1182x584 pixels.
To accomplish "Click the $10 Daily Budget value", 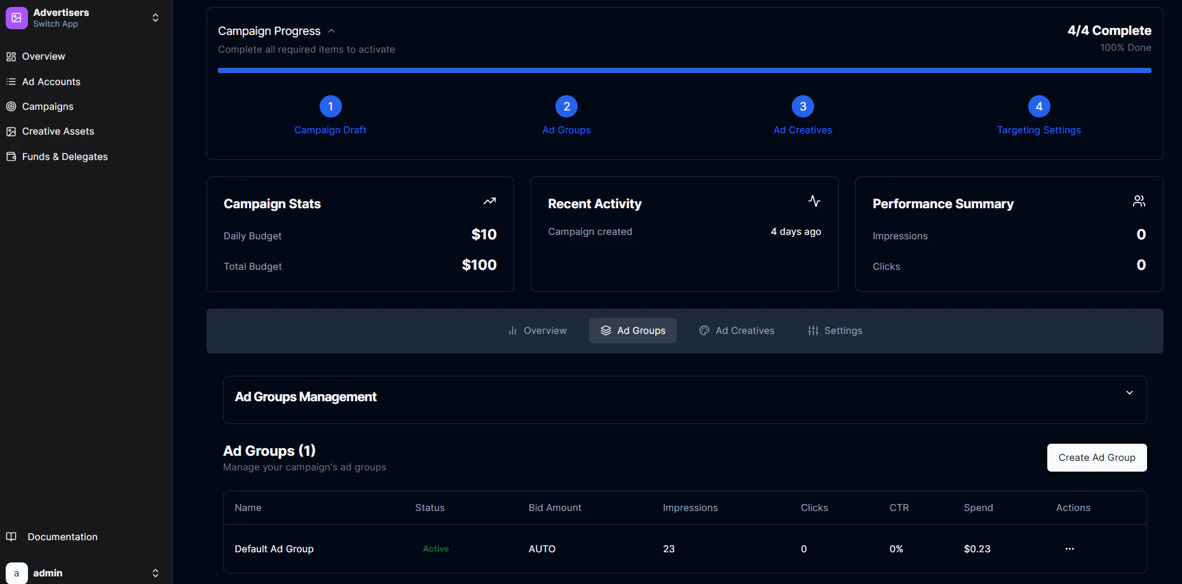I will pyautogui.click(x=484, y=235).
